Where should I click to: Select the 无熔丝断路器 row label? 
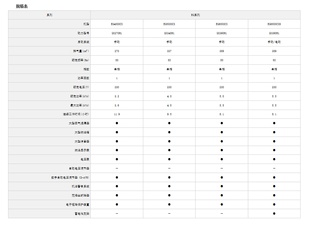81,195
